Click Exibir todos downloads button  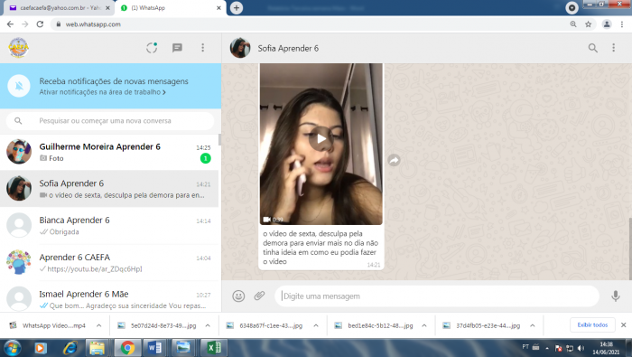pyautogui.click(x=592, y=324)
